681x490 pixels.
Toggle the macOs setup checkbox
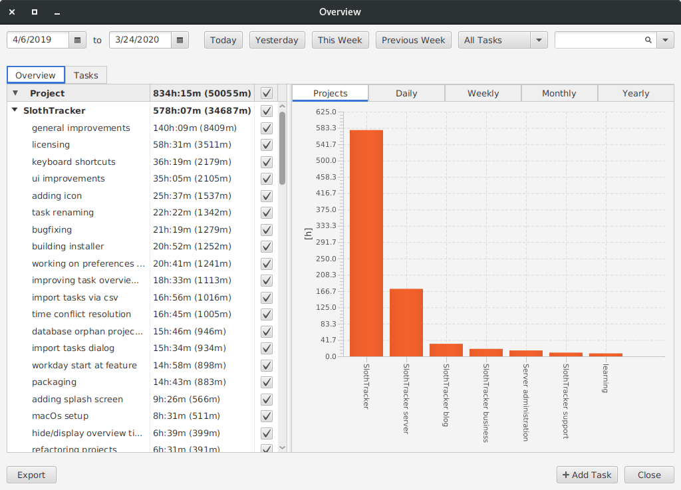click(x=267, y=416)
